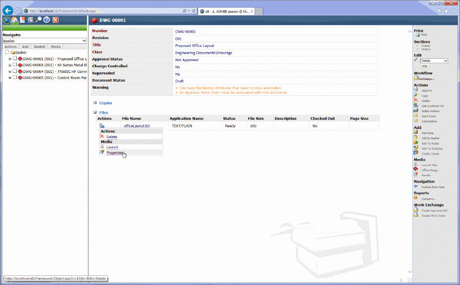Expand the DWG-00003 tree node
460x285 pixels.
pos(10,65)
